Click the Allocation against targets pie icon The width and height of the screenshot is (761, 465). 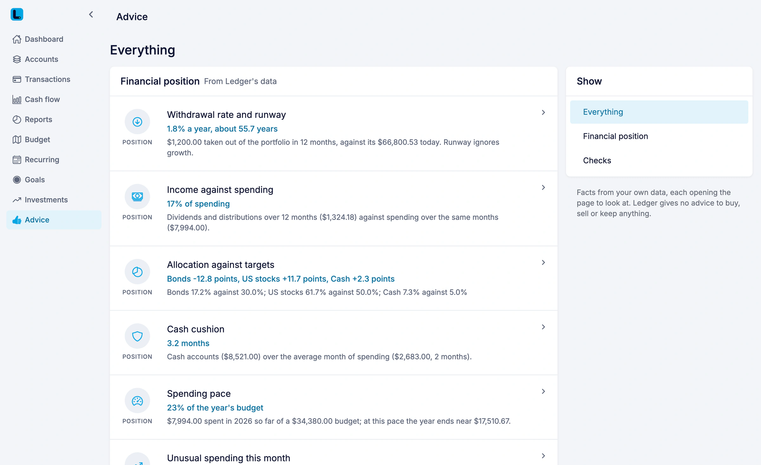(137, 272)
